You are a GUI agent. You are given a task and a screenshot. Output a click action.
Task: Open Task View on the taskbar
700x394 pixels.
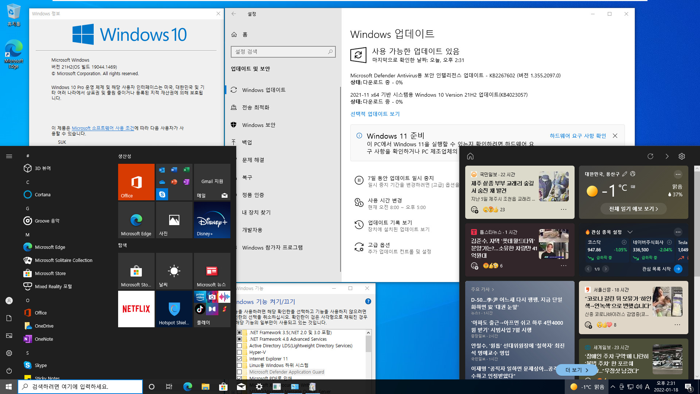pyautogui.click(x=169, y=387)
